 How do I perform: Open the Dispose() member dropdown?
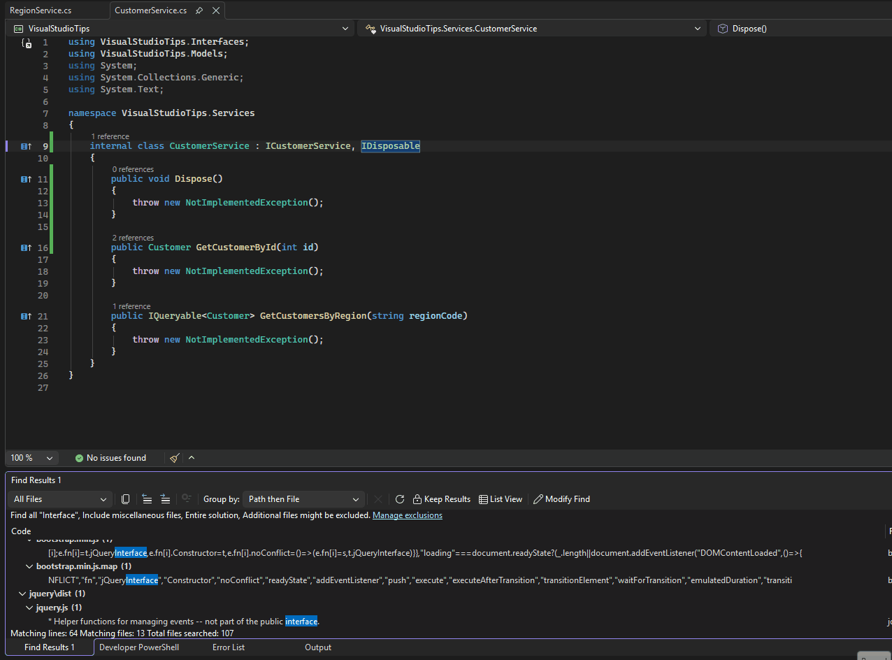tap(801, 29)
